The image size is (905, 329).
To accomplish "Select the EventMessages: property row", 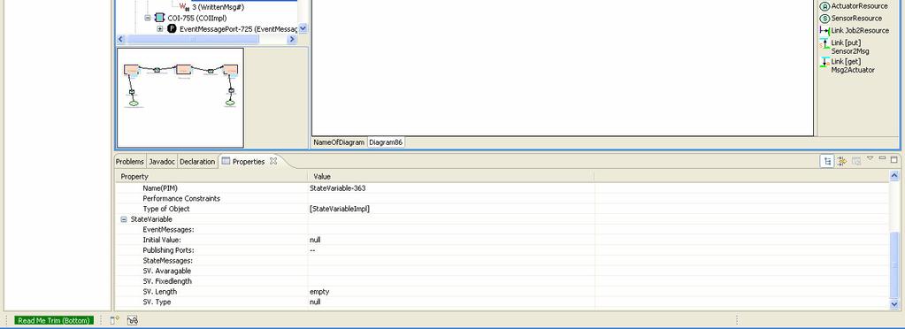I will [502, 230].
